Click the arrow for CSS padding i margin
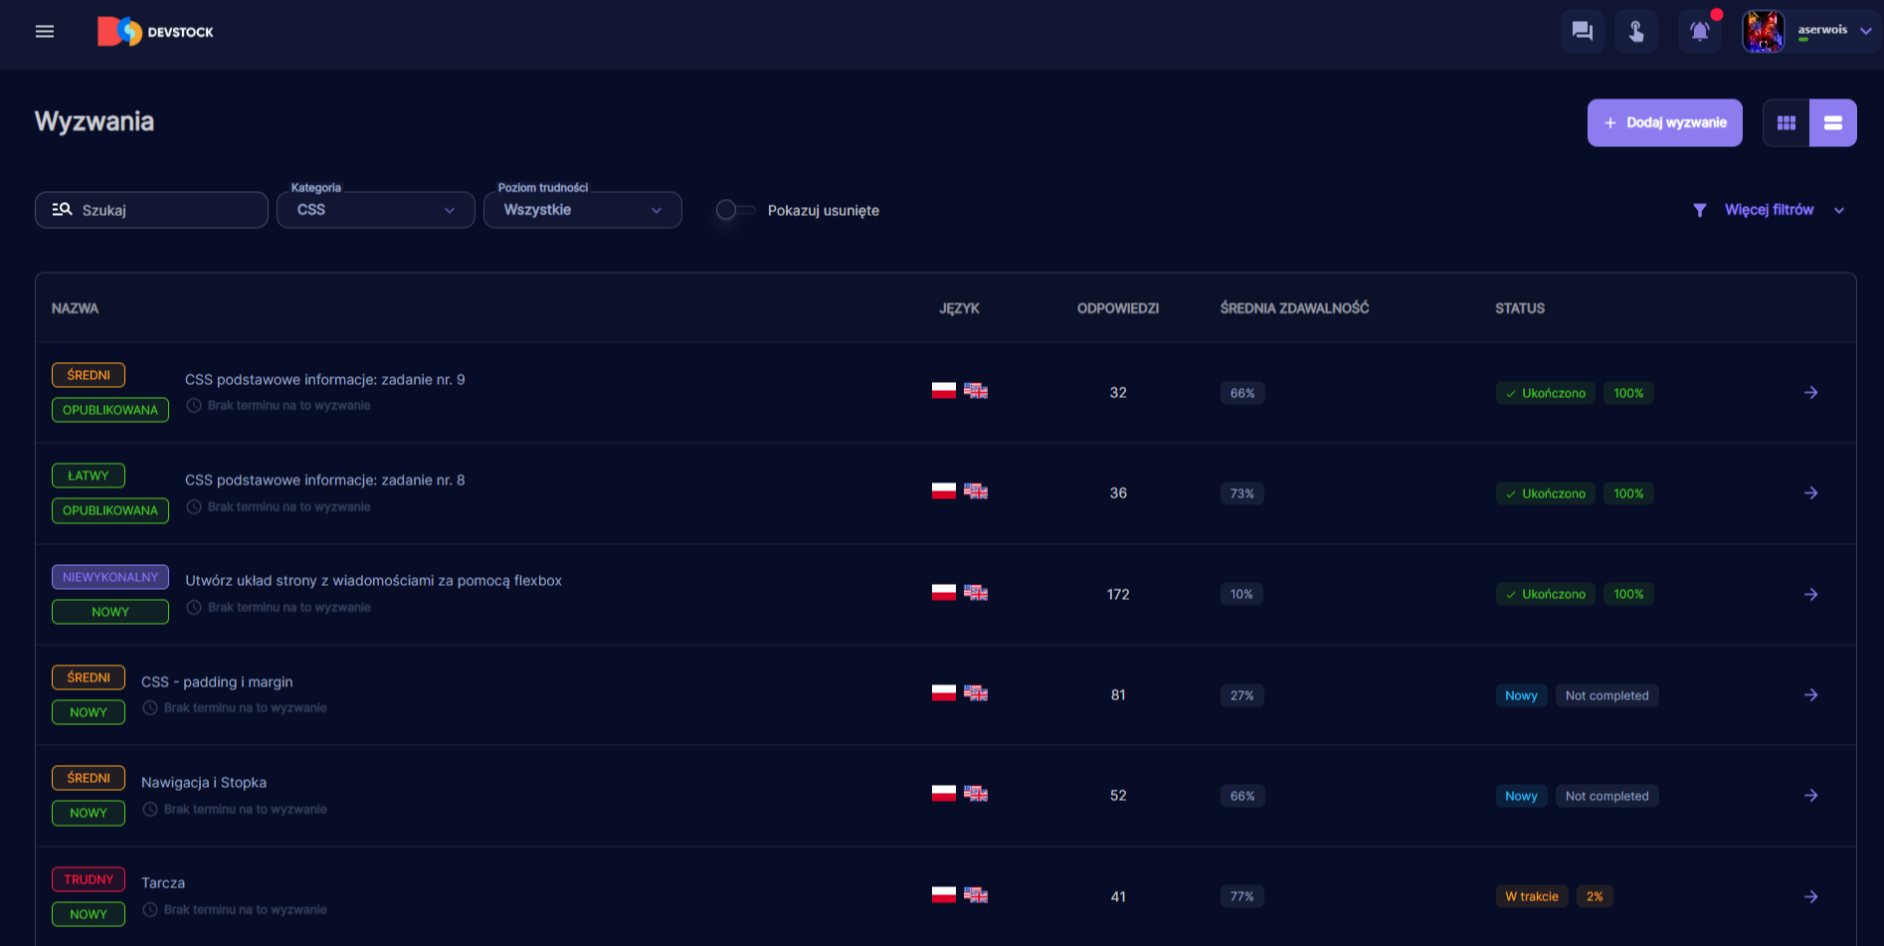The image size is (1884, 946). click(x=1811, y=695)
